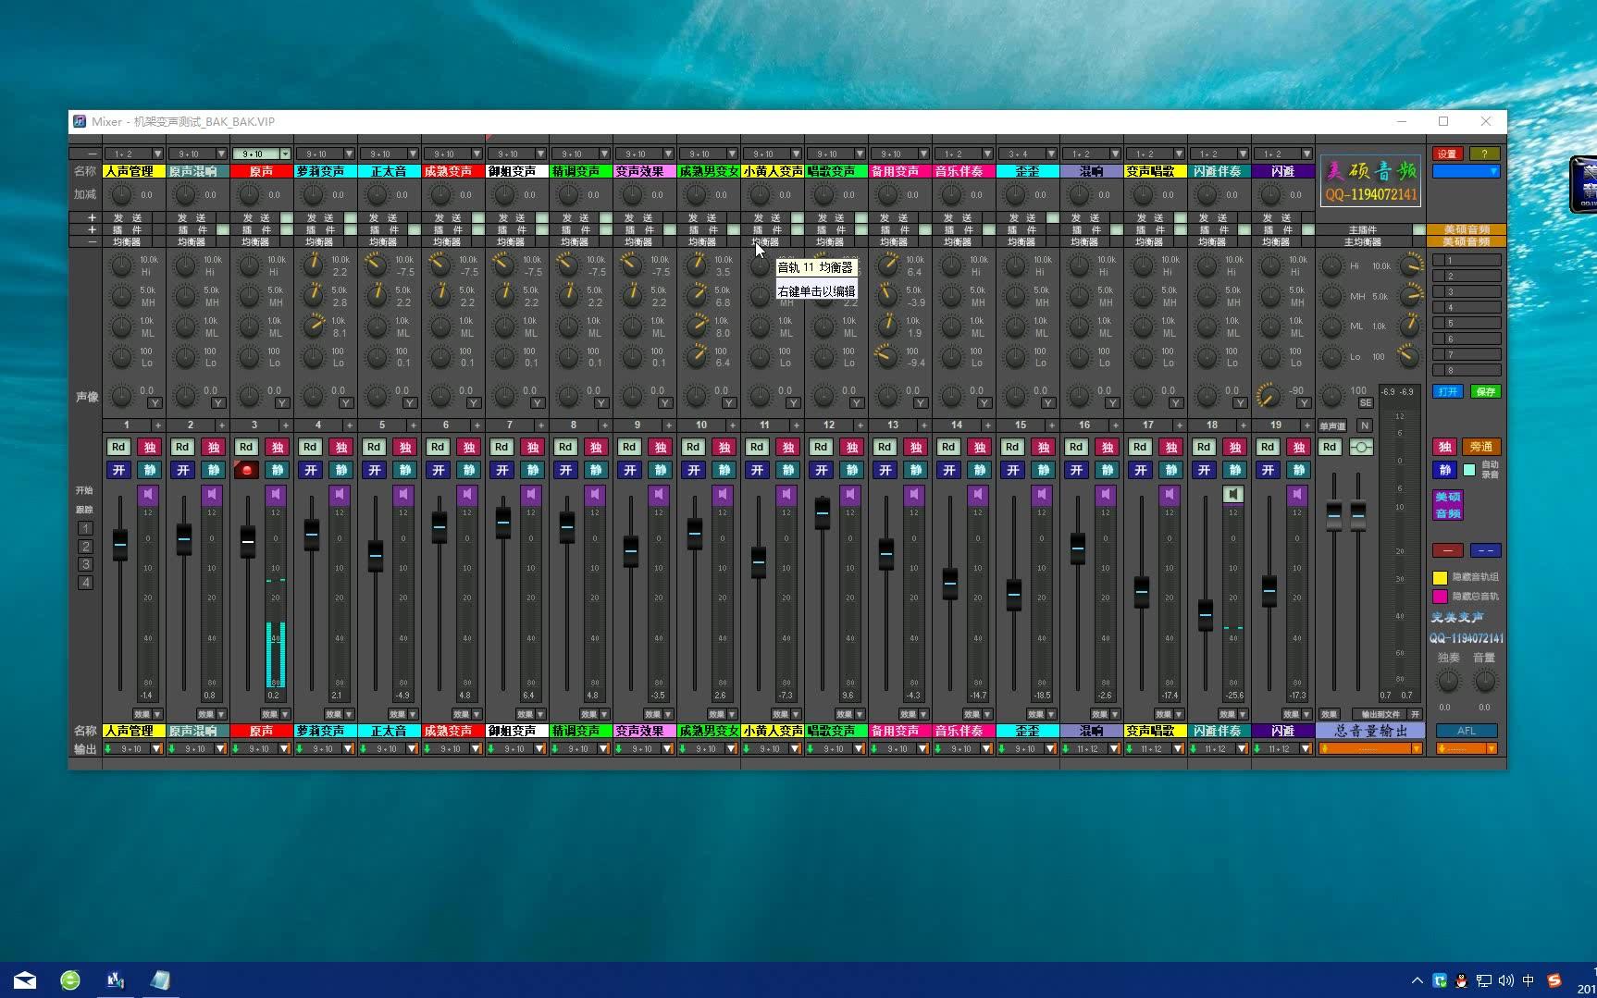
Task: Click preset slot 3 in right panel
Action: point(1467,292)
